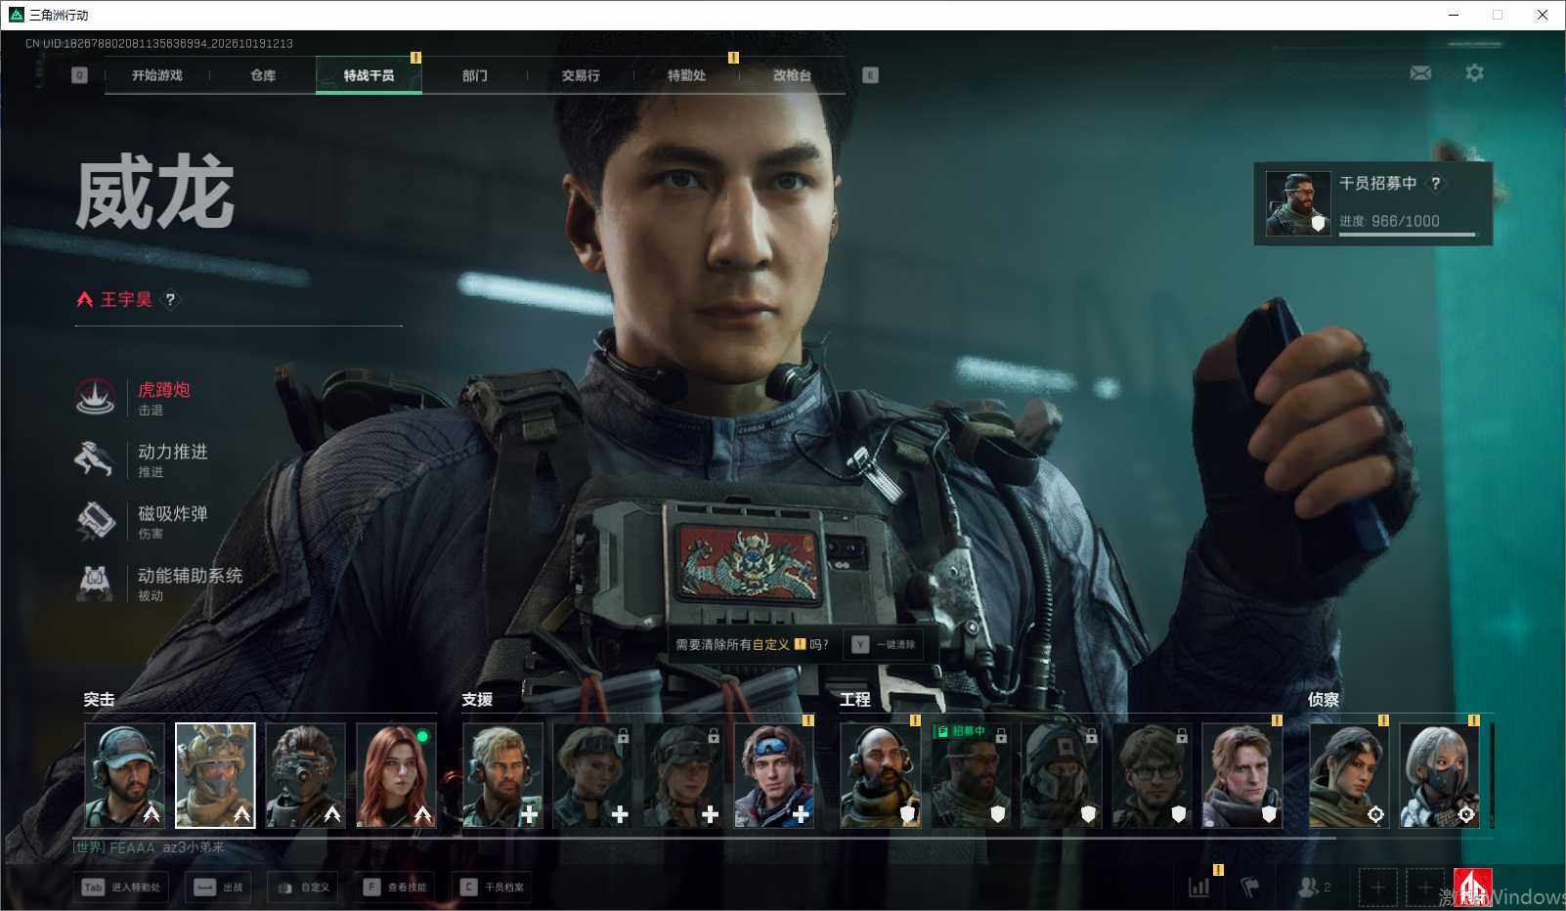Select the 磁吸炸弹 skill icon
1566x911 pixels.
click(x=96, y=520)
